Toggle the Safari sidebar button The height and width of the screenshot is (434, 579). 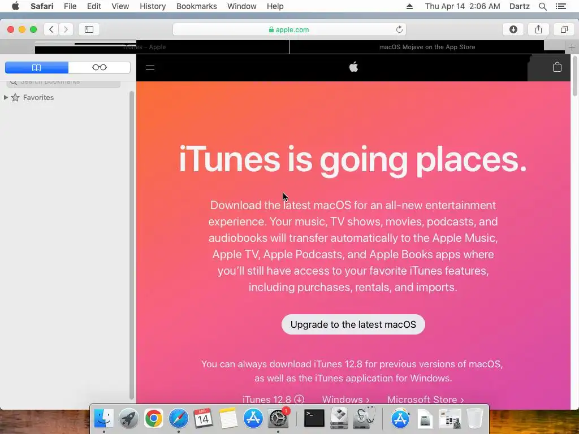click(89, 29)
